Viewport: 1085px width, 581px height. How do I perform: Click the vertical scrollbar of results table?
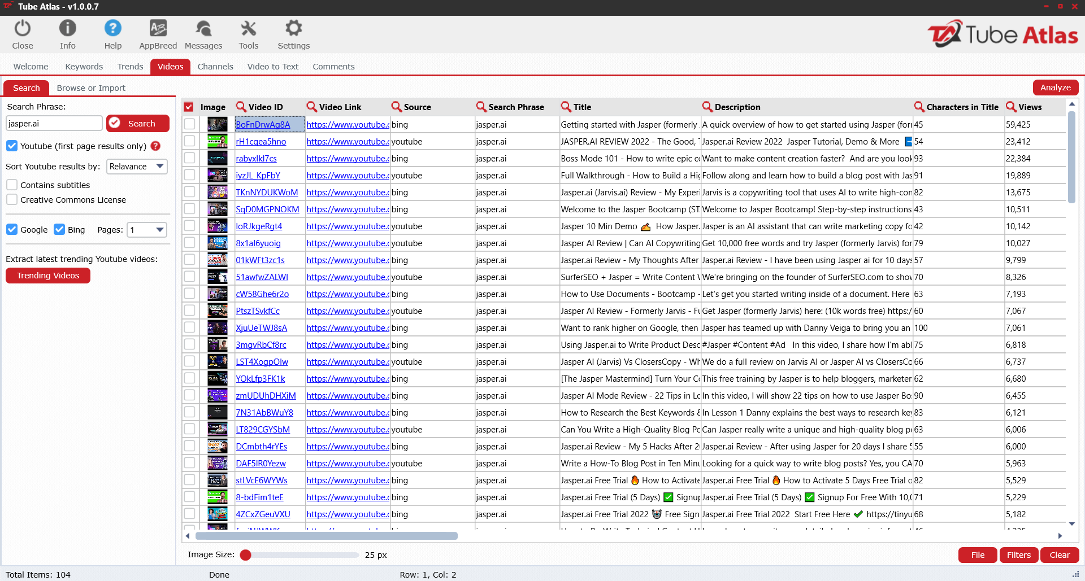[1071, 157]
